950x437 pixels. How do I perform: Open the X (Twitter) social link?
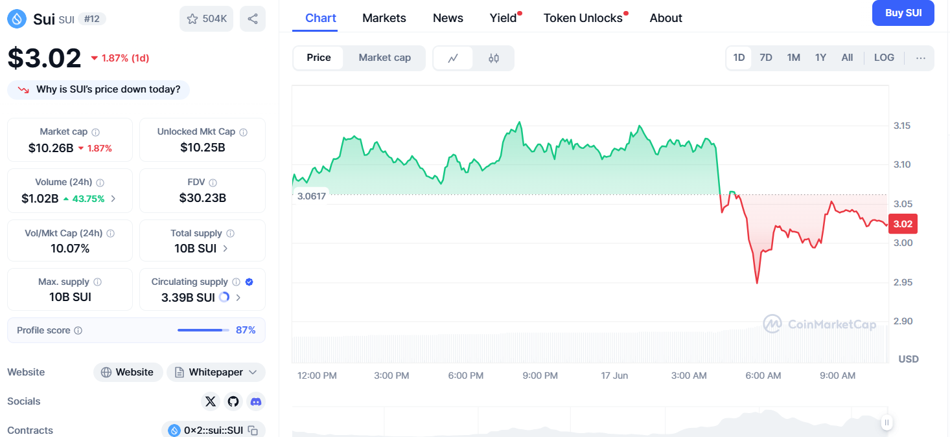(211, 401)
